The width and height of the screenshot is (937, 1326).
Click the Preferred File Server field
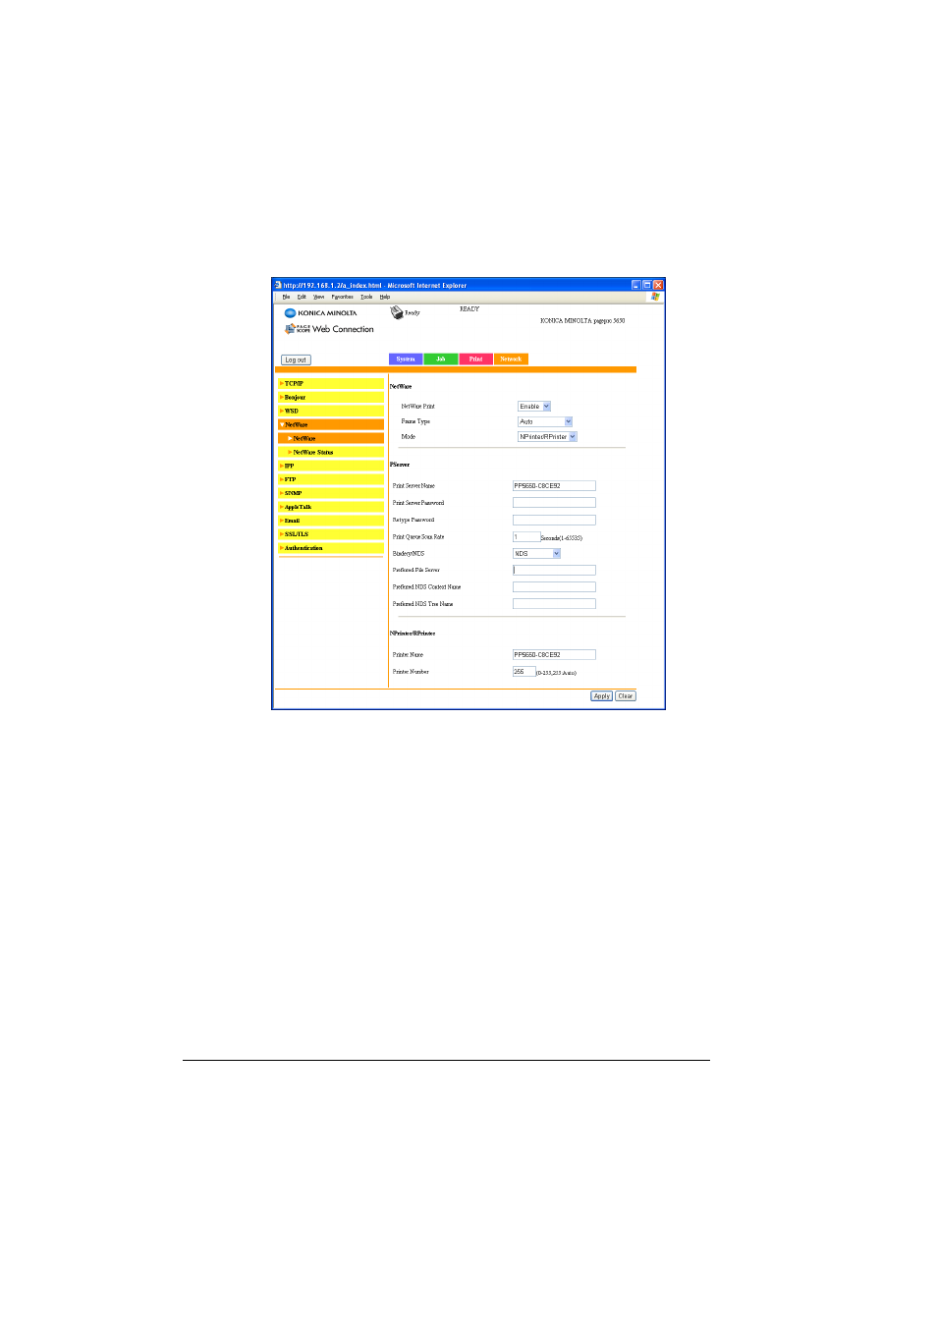(x=554, y=571)
